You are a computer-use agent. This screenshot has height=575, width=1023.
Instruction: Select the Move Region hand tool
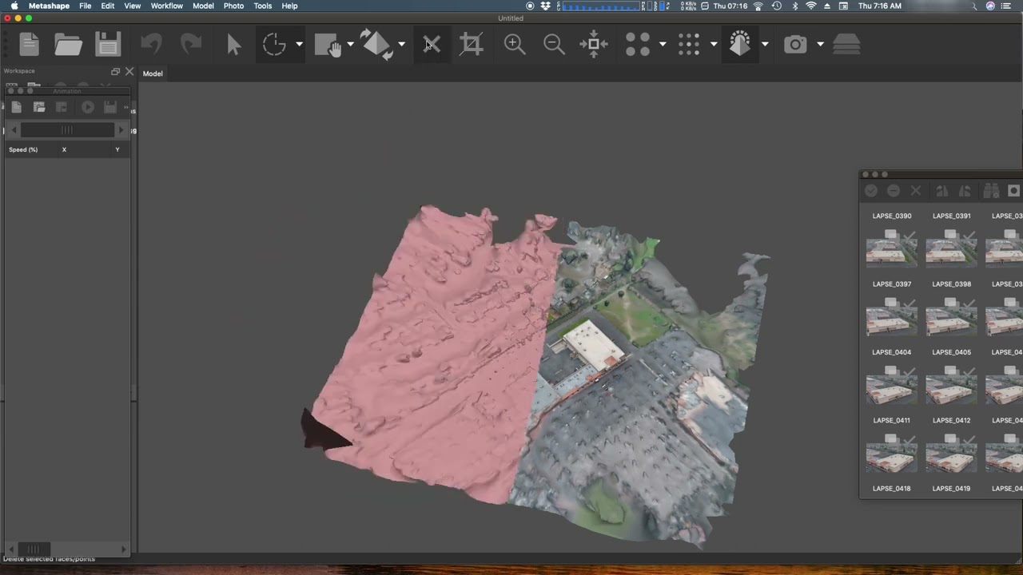pos(328,44)
